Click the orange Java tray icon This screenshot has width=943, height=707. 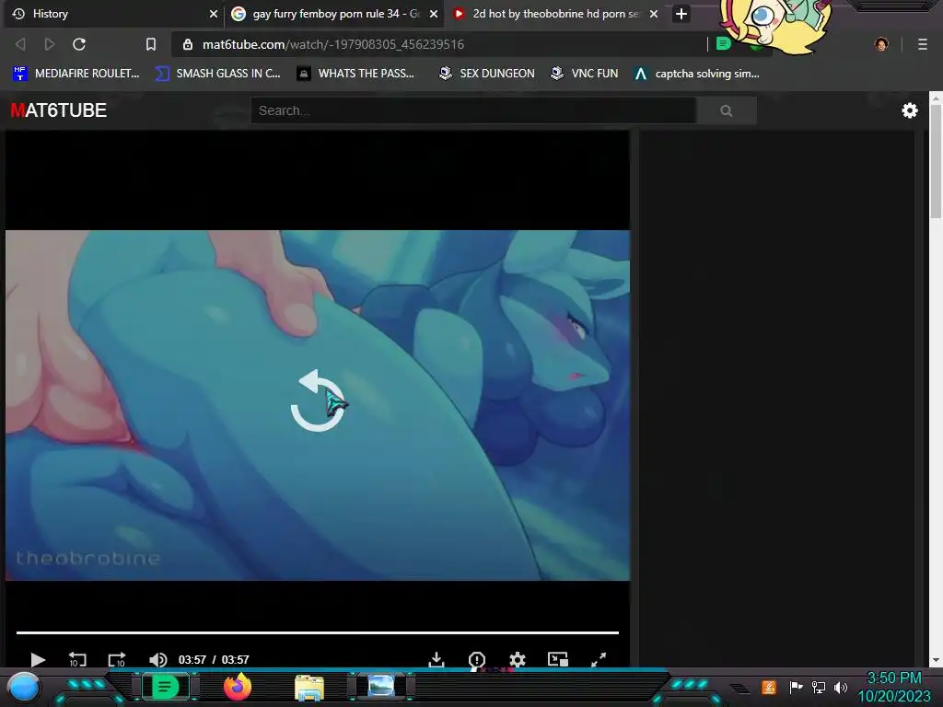tap(768, 687)
